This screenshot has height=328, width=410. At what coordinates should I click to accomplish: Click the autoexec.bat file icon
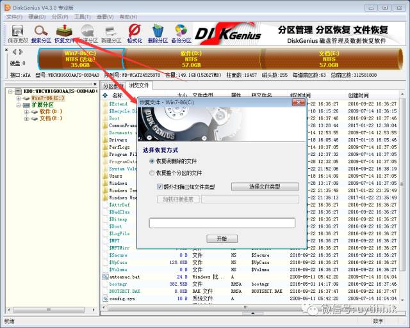[x=105, y=277]
